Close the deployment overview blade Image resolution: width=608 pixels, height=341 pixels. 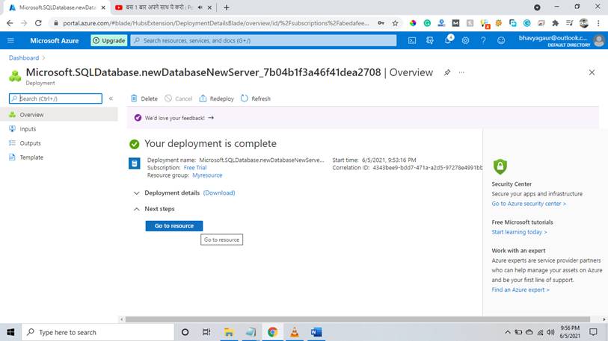tap(592, 72)
